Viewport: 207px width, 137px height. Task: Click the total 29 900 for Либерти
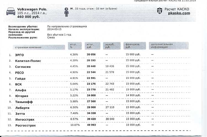91,107
